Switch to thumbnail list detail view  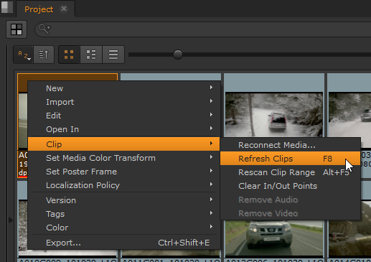click(x=91, y=55)
